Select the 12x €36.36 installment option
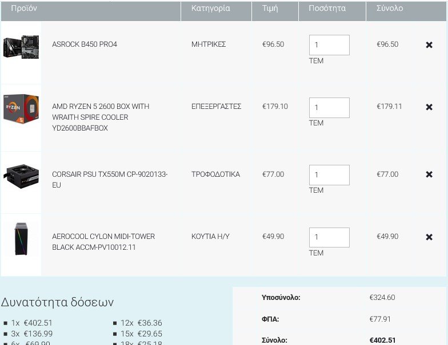448x345 pixels. click(141, 323)
